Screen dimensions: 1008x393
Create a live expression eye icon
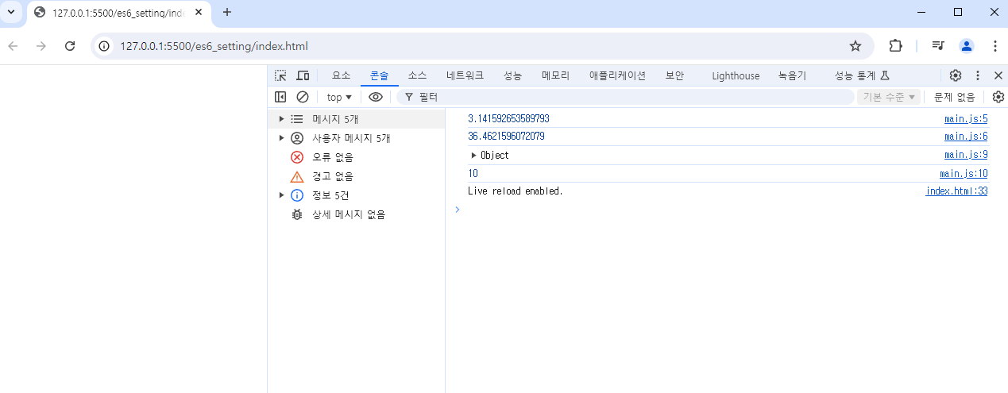click(x=376, y=97)
